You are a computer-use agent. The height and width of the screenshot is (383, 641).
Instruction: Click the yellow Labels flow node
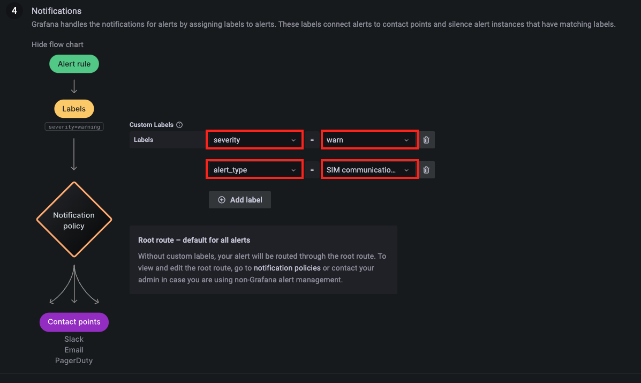pyautogui.click(x=74, y=109)
